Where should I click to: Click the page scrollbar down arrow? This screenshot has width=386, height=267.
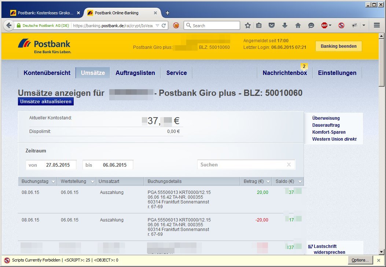[382, 252]
